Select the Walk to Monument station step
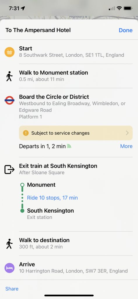Viewport: 138px width, 299px height. tap(69, 76)
